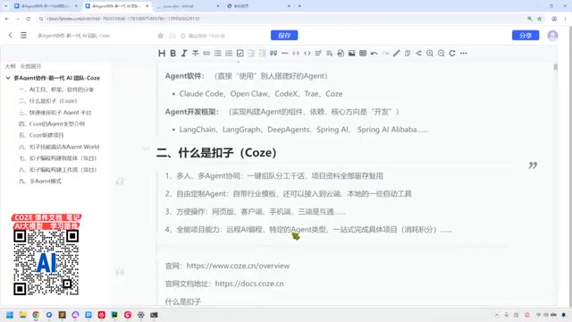Open the user avatar profile menu
The width and height of the screenshot is (572, 322).
552,36
